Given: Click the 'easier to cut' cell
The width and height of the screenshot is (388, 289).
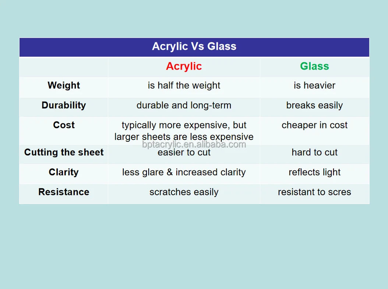Looking at the screenshot, I should click(x=184, y=153).
